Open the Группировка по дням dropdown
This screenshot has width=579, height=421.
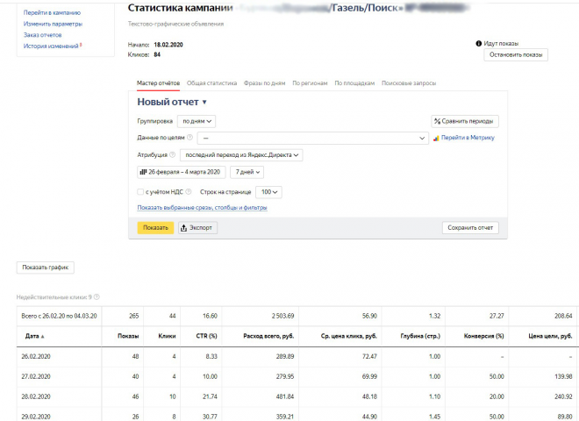(197, 121)
